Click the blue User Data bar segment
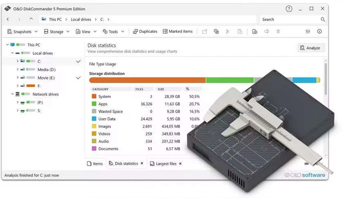Screen dimensions: 342x198 (304, 80)
